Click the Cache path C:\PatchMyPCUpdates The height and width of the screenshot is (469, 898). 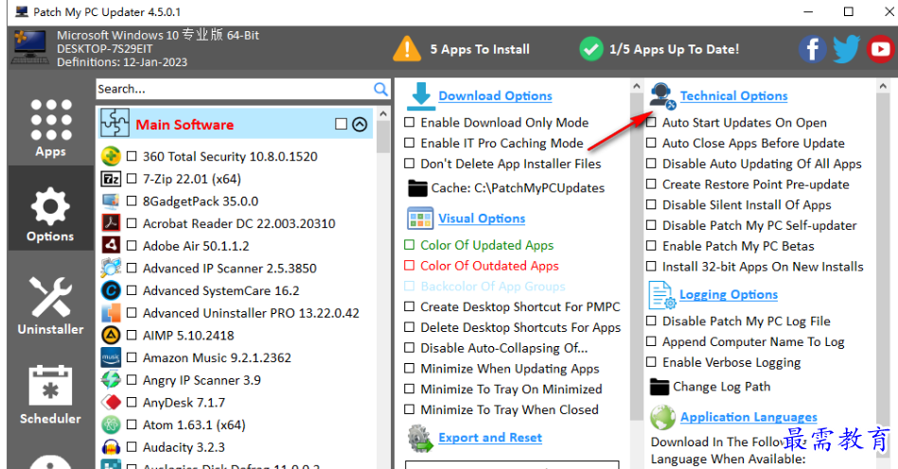pos(518,188)
